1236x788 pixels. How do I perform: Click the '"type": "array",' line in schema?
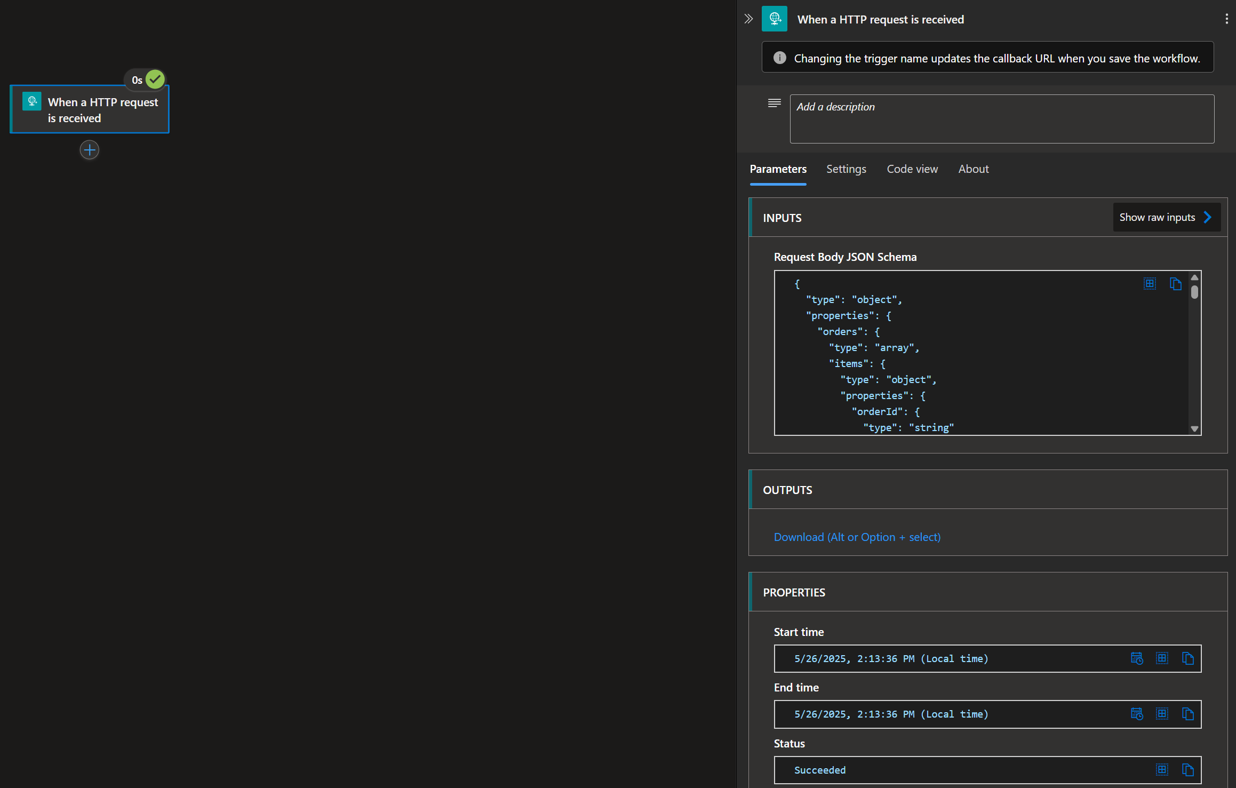pos(874,348)
